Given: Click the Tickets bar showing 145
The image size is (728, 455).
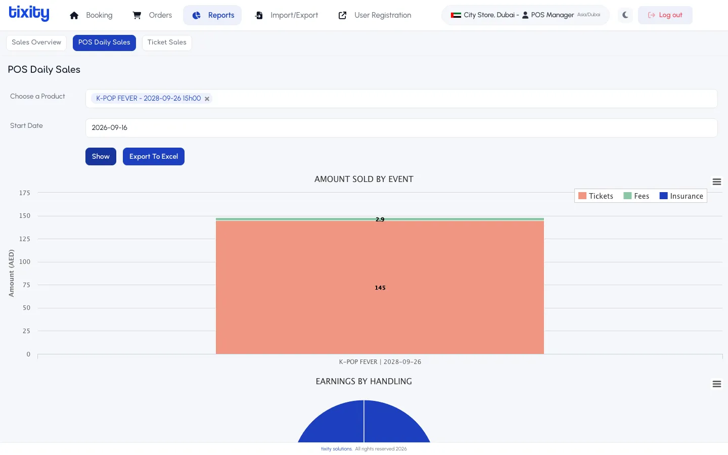Looking at the screenshot, I should [x=380, y=288].
